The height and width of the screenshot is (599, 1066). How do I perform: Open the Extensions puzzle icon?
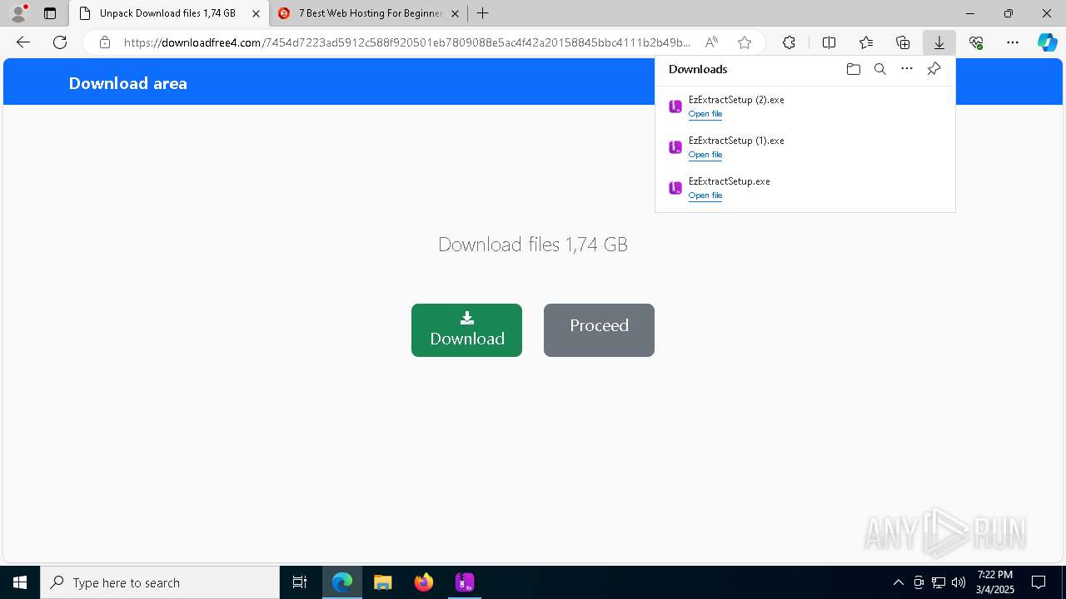tap(789, 42)
